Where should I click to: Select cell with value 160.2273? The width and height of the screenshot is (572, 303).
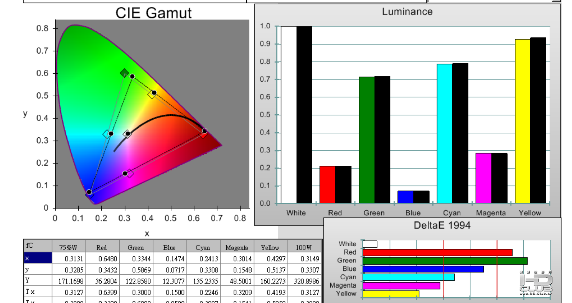click(271, 280)
